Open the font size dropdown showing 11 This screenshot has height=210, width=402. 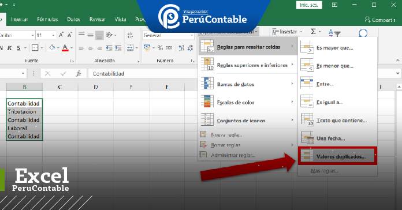(x=53, y=35)
